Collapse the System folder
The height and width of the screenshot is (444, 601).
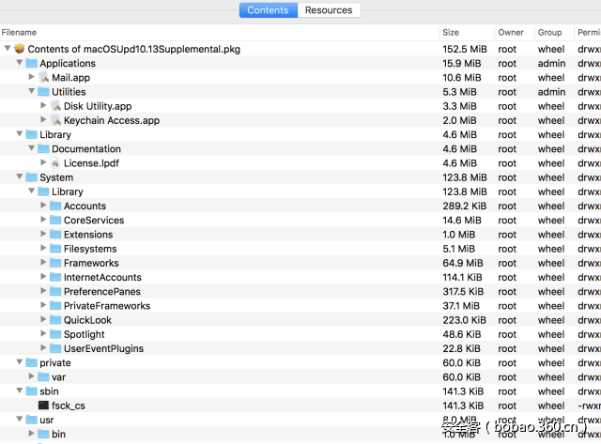click(x=20, y=177)
